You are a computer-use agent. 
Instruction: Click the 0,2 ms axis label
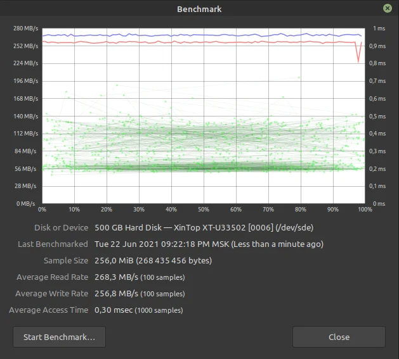(x=377, y=169)
